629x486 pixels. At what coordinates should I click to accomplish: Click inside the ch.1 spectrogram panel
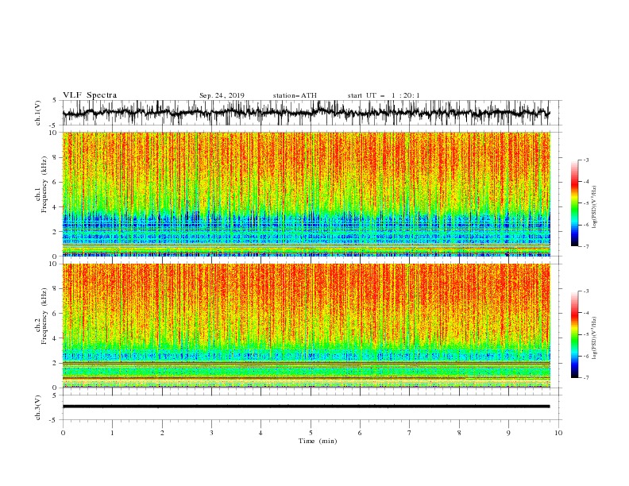(307, 194)
